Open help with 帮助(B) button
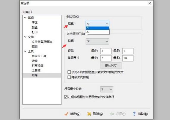170x120 pixels. coord(140,114)
